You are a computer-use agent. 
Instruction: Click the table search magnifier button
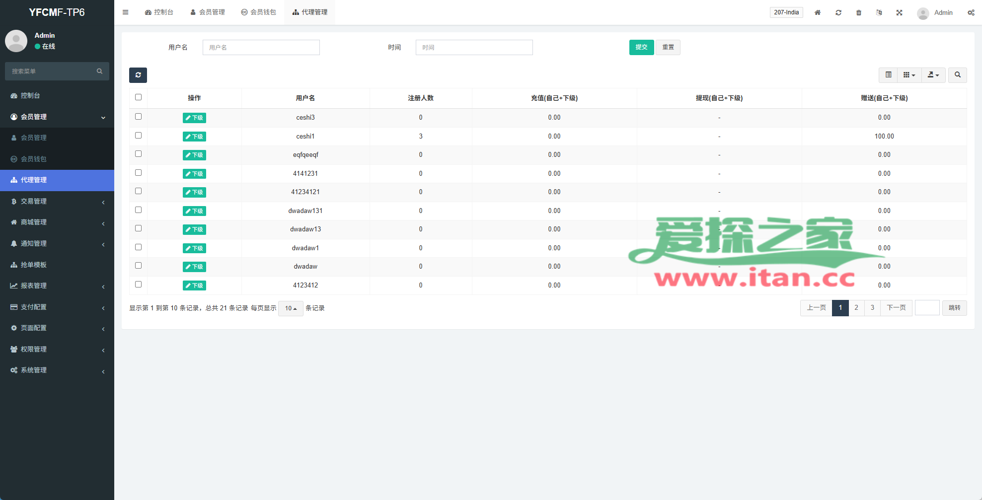957,75
